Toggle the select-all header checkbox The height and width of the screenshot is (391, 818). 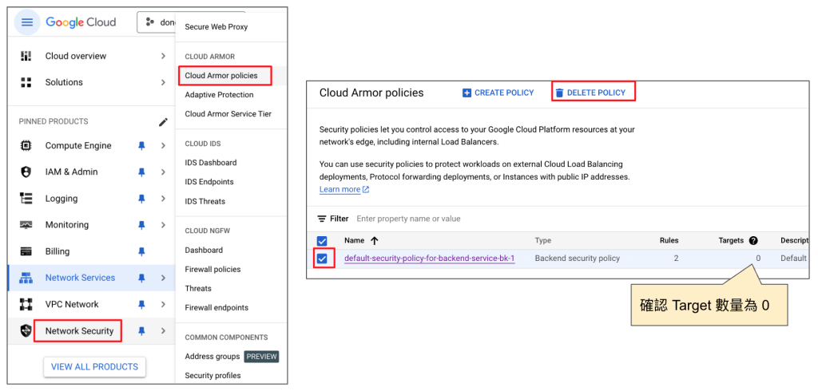[322, 241]
